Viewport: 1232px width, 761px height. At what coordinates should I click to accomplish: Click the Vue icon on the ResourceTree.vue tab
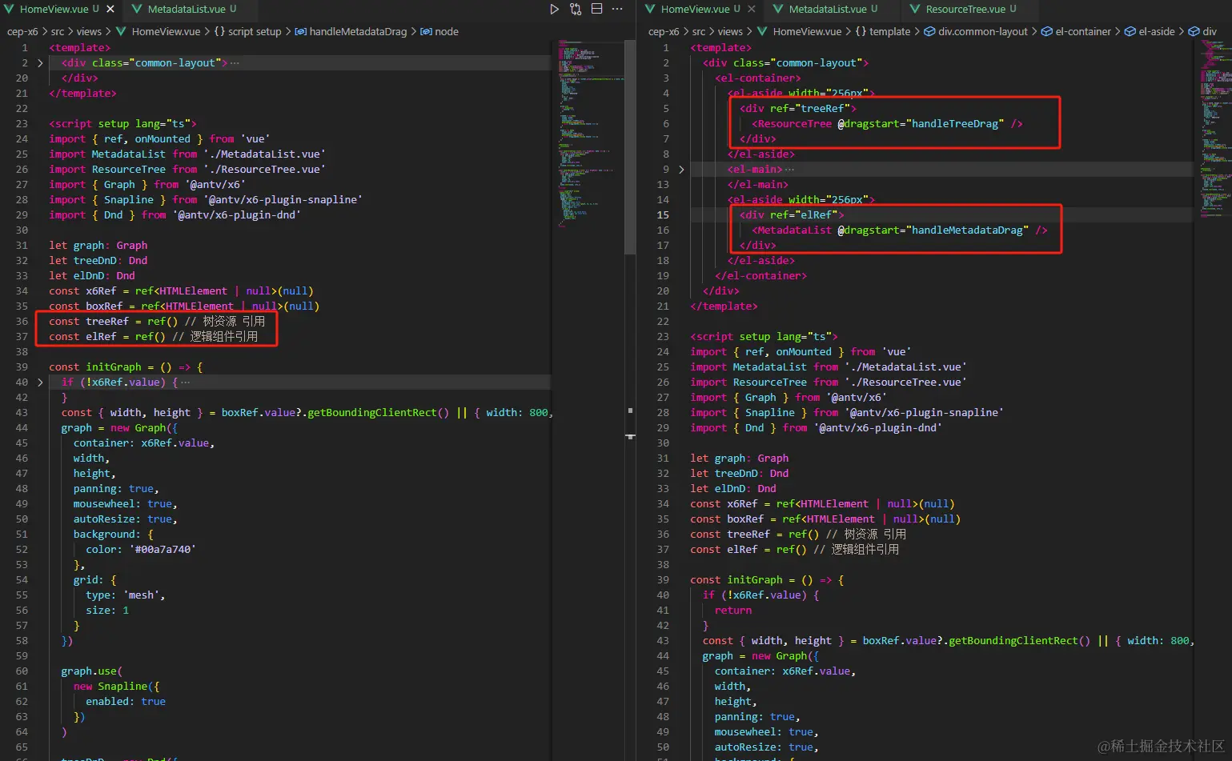click(x=915, y=9)
